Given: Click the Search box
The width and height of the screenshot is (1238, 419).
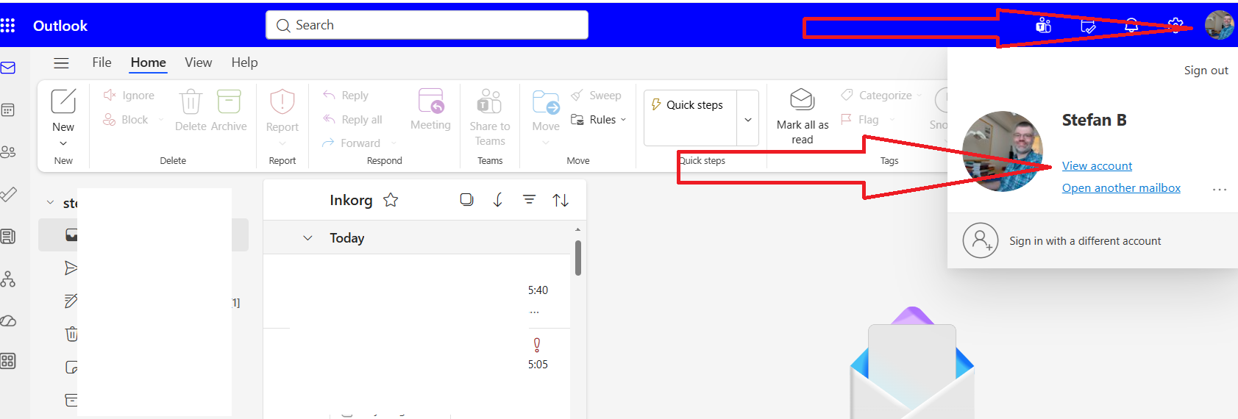Looking at the screenshot, I should (x=427, y=25).
